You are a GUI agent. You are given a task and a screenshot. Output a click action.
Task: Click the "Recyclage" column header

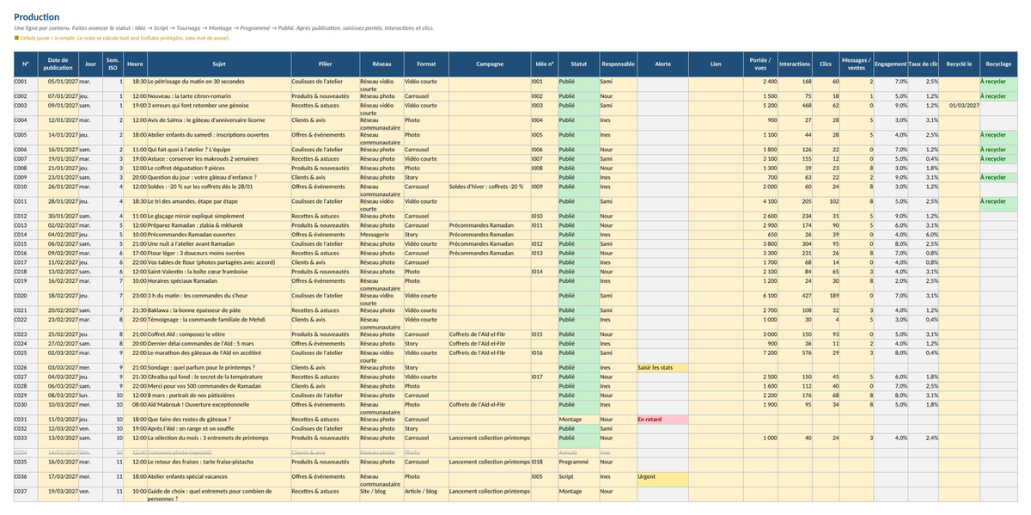(998, 64)
